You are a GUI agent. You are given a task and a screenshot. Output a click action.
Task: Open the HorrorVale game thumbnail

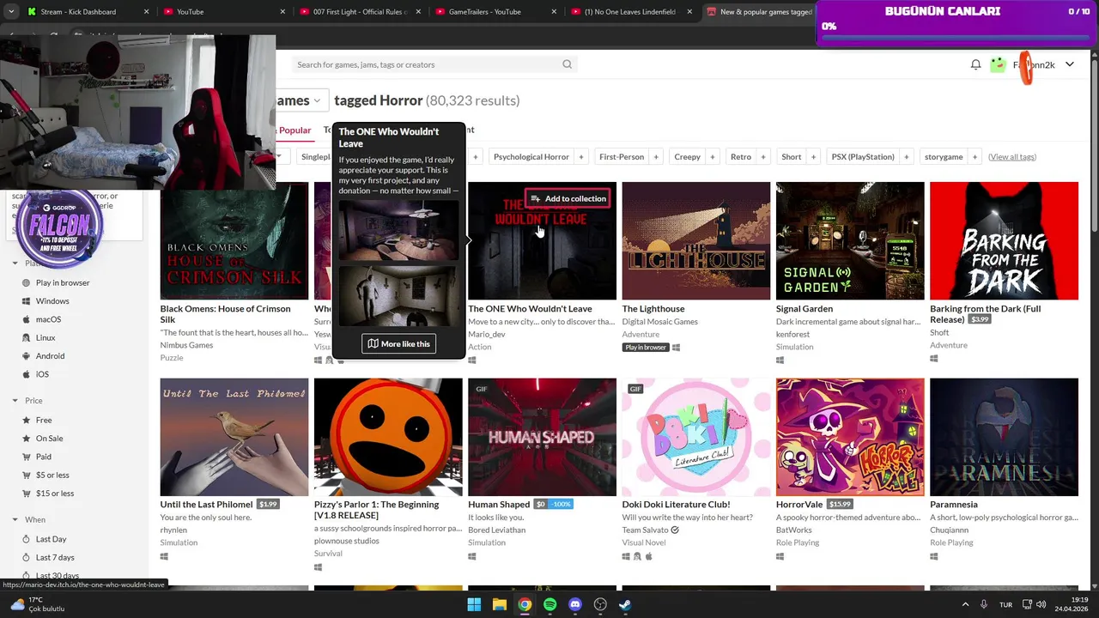(x=850, y=437)
